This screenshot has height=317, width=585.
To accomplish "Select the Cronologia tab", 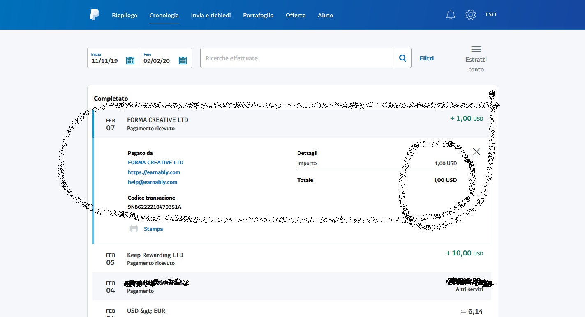I will click(x=164, y=15).
